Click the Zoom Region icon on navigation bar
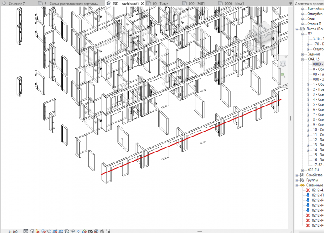This screenshot has width=324, height=233. point(283,76)
